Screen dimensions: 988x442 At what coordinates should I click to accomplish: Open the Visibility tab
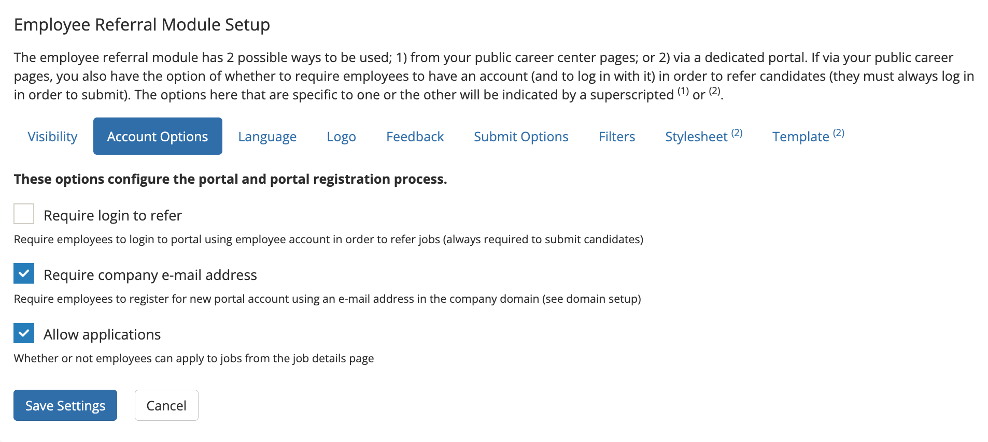coord(52,137)
